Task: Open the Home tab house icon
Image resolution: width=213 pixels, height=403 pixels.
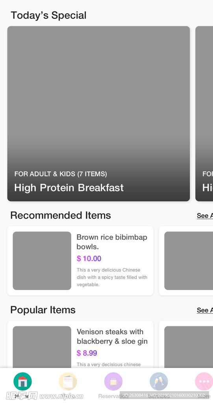Action: (x=22, y=381)
